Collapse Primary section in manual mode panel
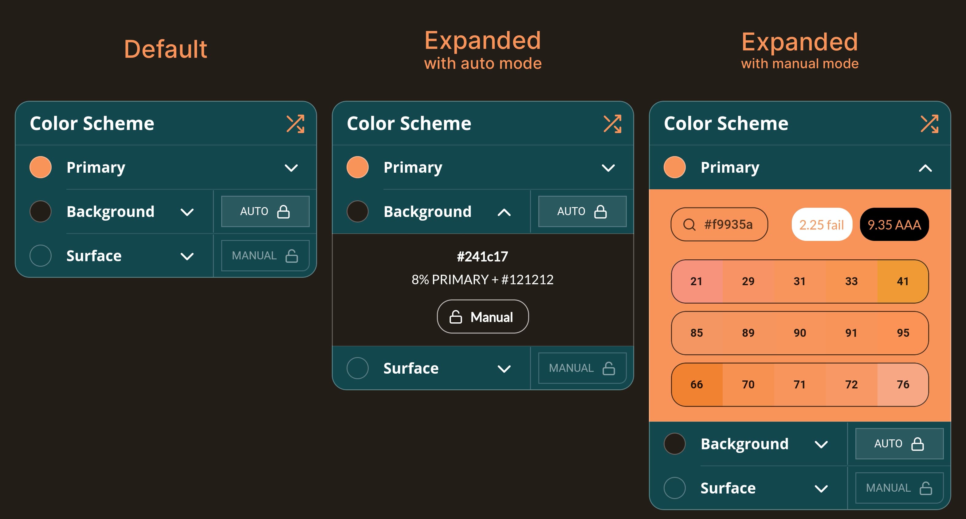The height and width of the screenshot is (519, 966). click(x=925, y=168)
